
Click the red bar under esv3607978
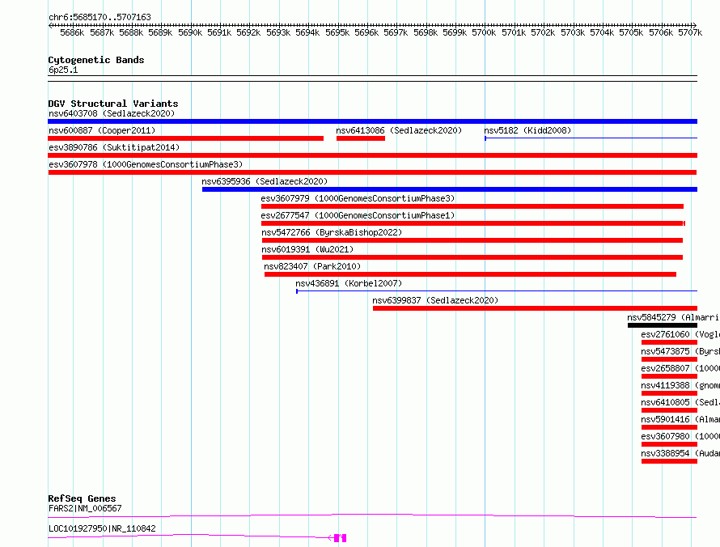[x=372, y=172]
